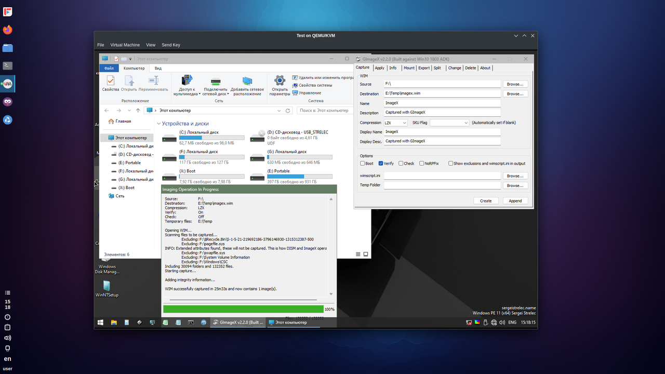Open the Доступ к мультимедиа dropdown

click(x=186, y=86)
